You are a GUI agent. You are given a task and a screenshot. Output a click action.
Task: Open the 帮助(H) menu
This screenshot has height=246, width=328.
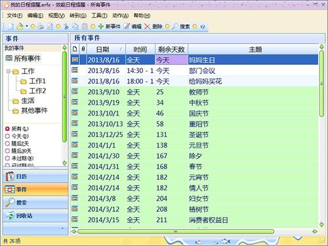coord(142,16)
